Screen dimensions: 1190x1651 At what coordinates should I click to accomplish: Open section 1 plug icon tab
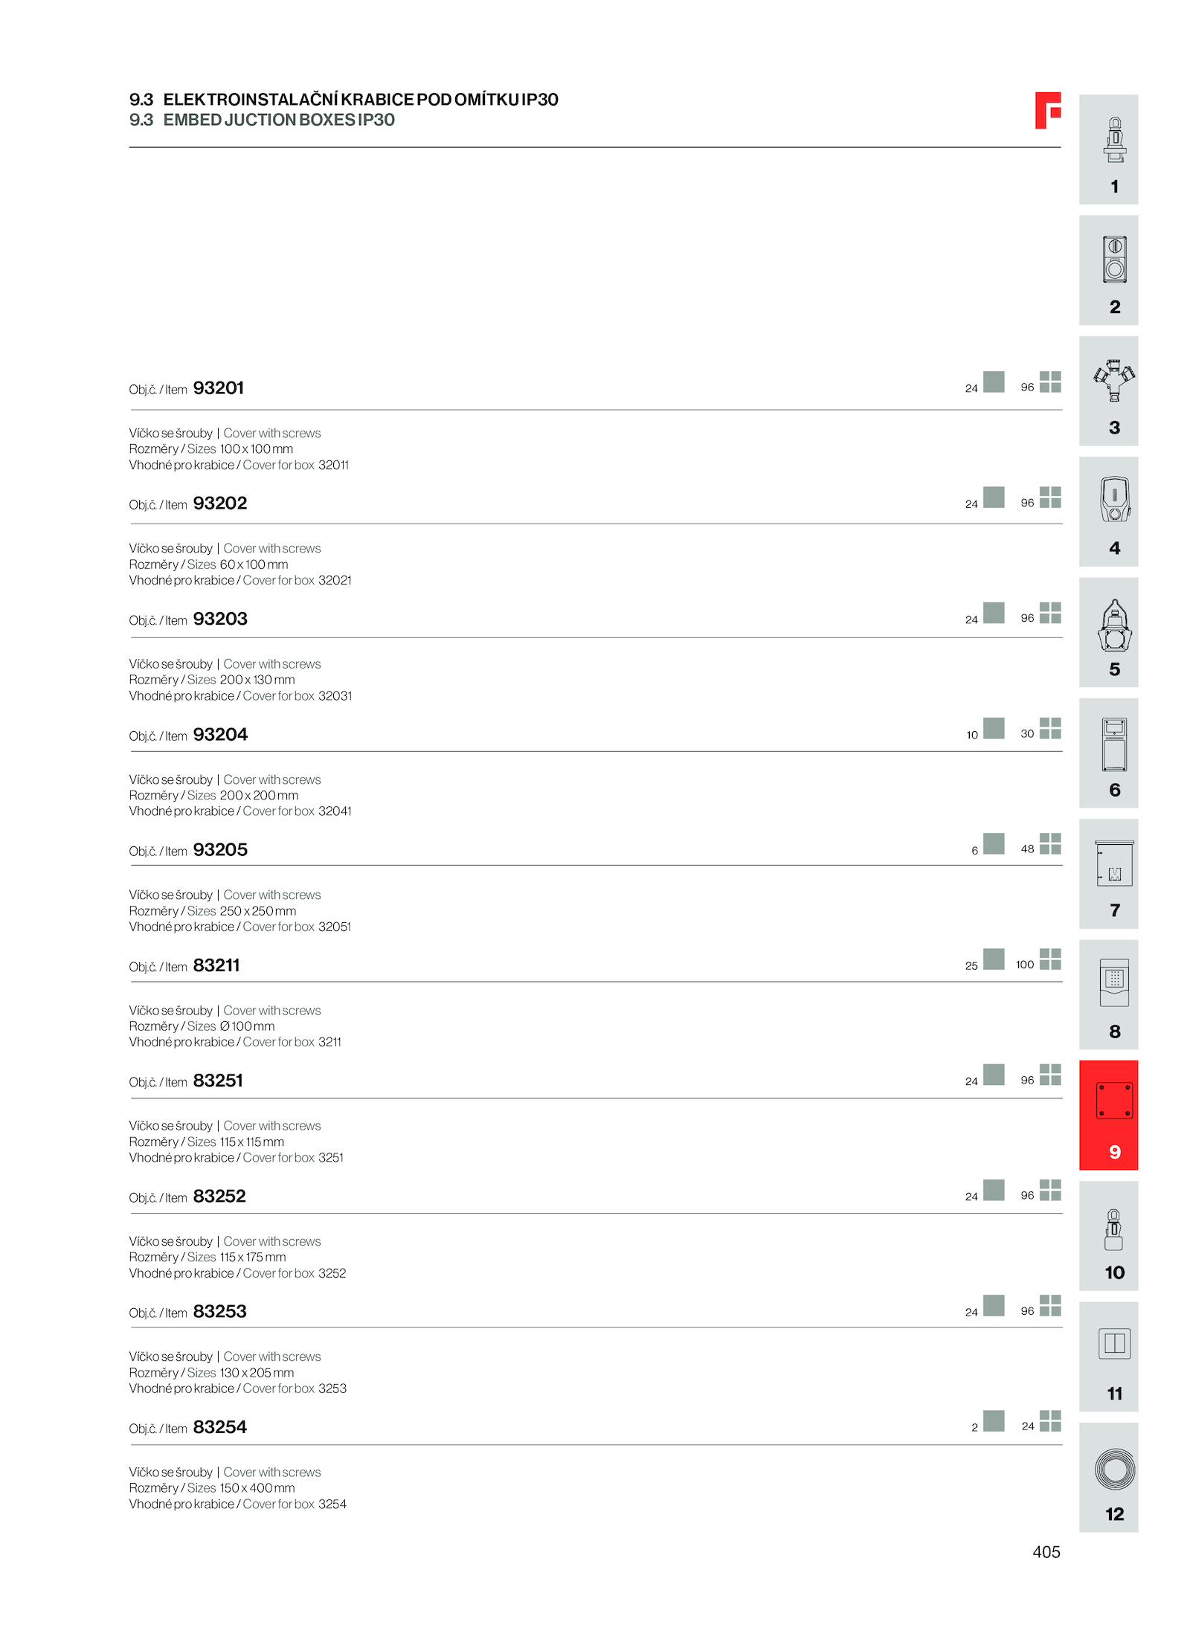pos(1108,149)
